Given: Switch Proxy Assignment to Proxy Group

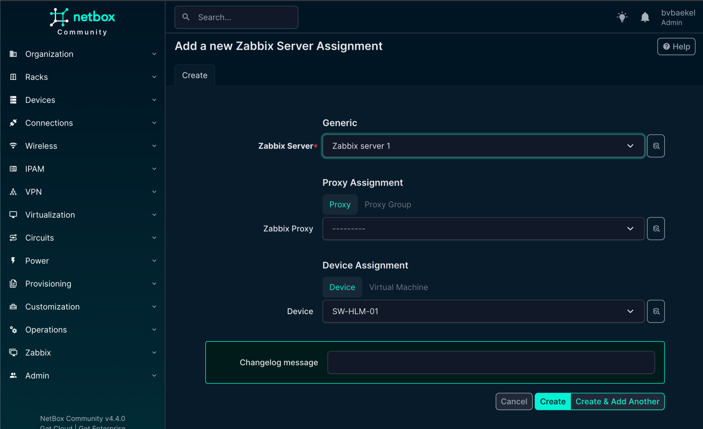Looking at the screenshot, I should point(388,204).
